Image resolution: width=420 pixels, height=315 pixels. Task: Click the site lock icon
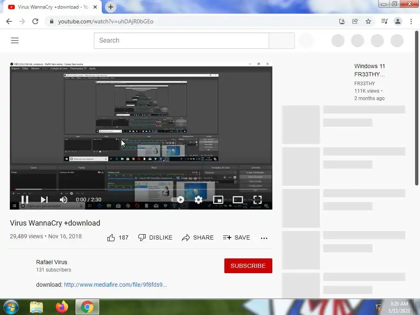[52, 21]
